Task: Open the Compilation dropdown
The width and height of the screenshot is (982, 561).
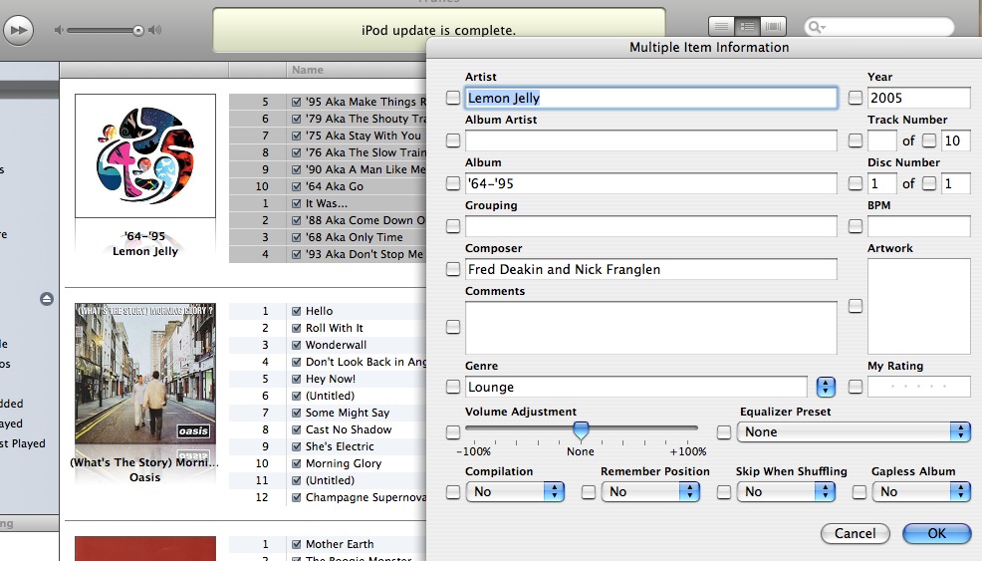Action: pyautogui.click(x=515, y=491)
